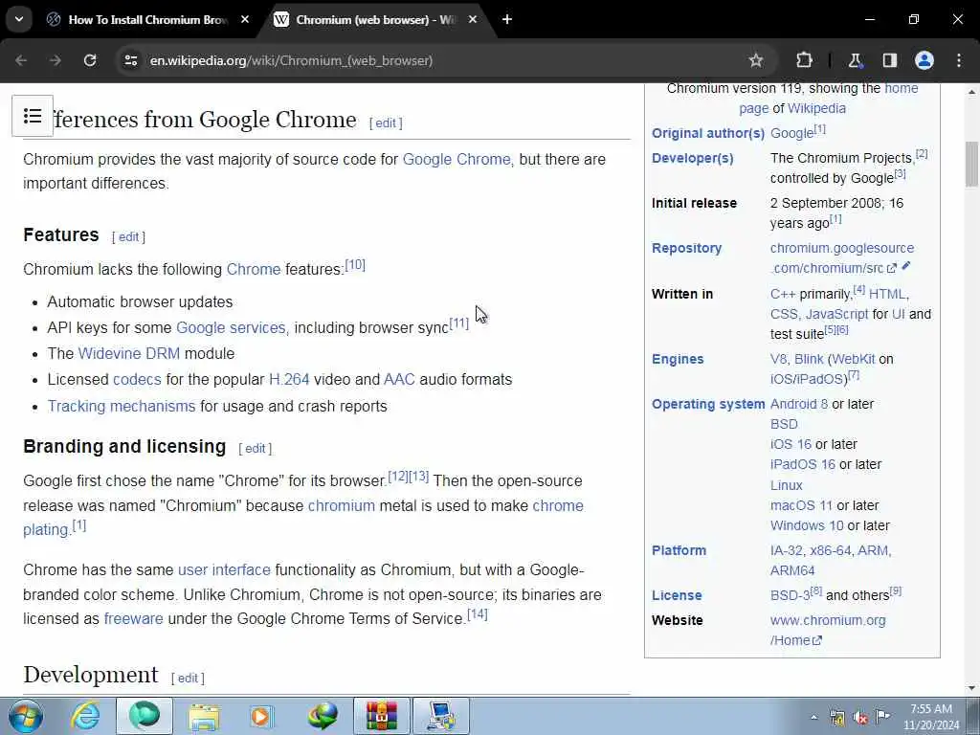The image size is (980, 735).
Task: Open the Linux link in Operating system
Action: point(786,485)
